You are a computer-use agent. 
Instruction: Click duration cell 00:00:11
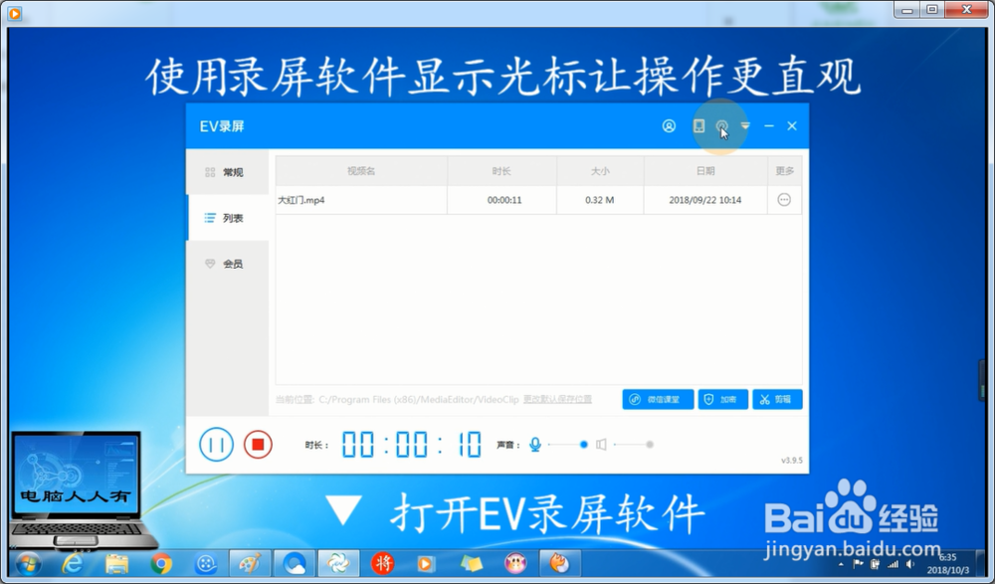pyautogui.click(x=504, y=200)
